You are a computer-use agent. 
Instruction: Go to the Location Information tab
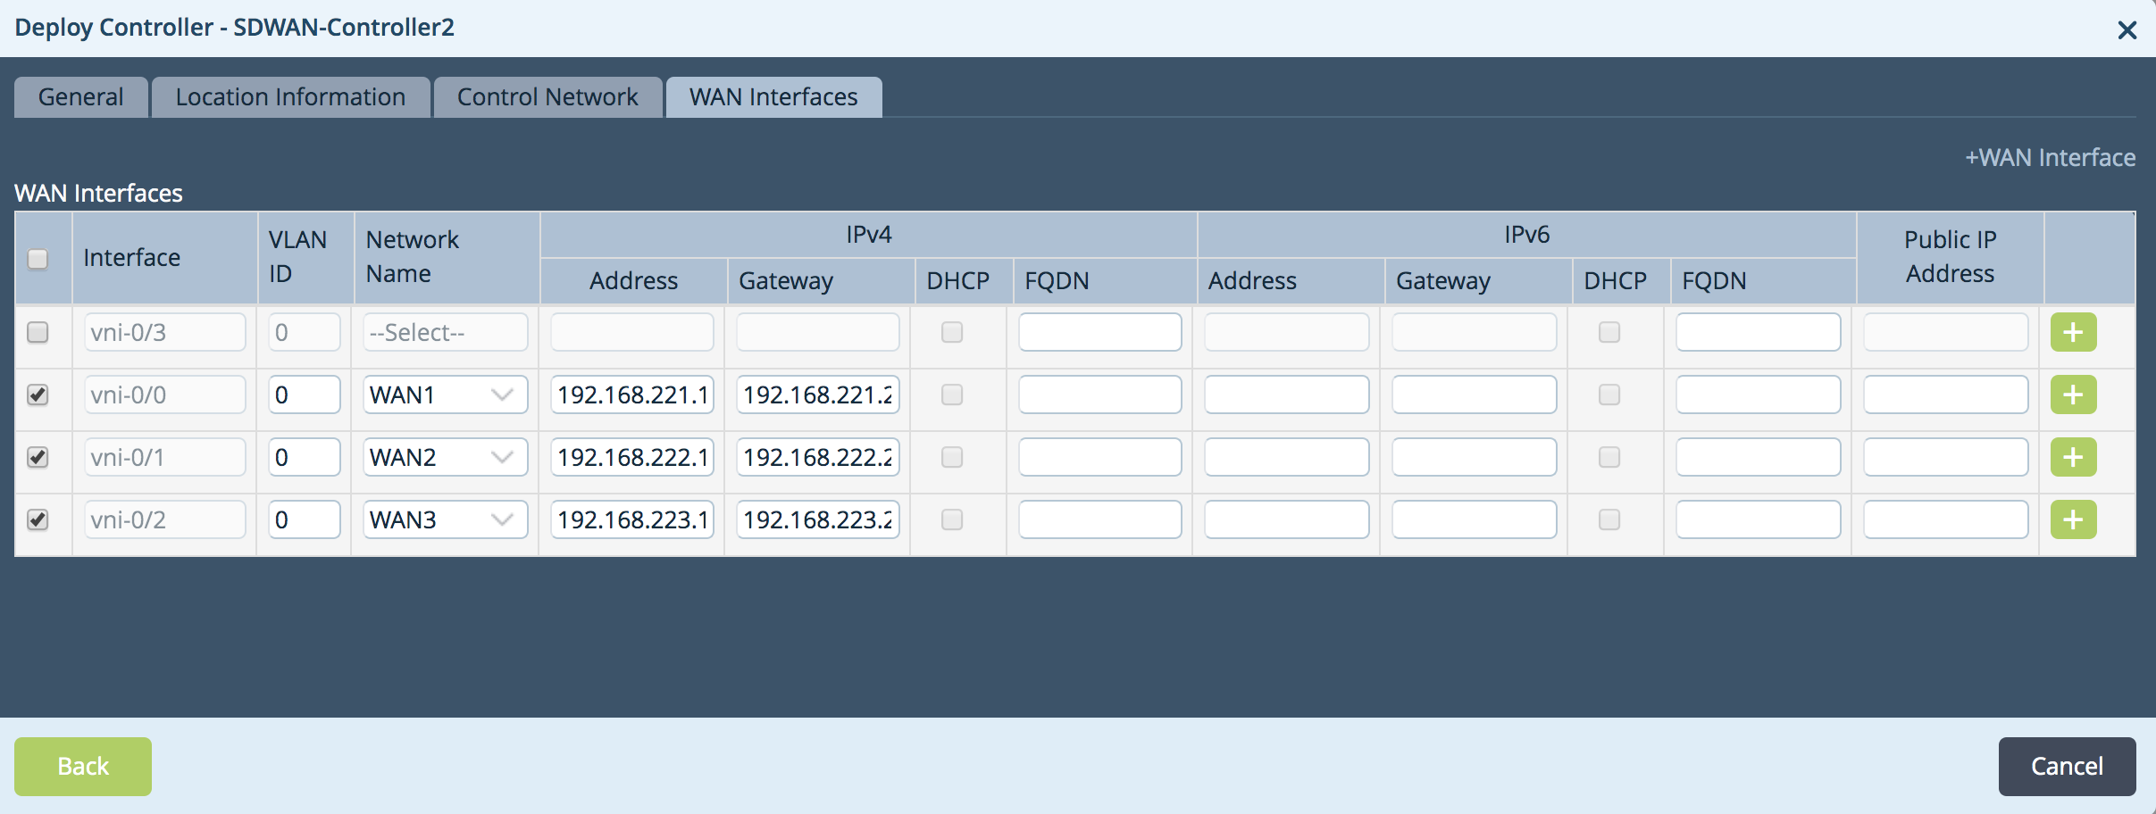(x=290, y=96)
